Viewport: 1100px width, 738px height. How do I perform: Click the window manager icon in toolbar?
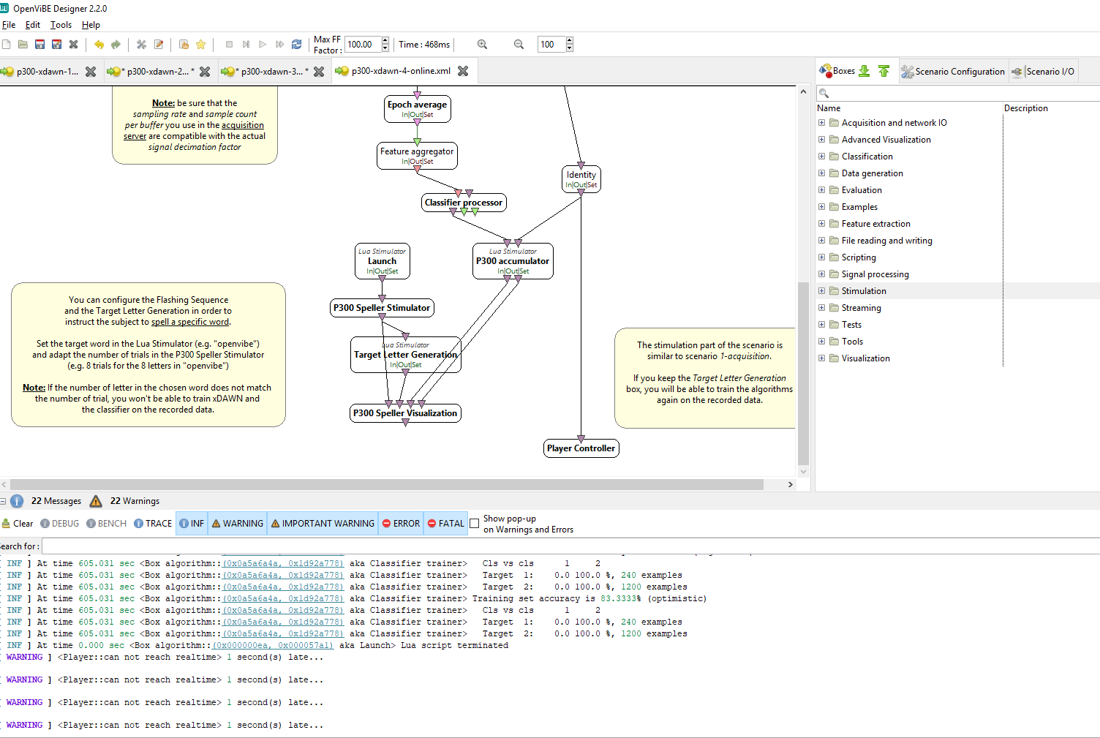184,45
